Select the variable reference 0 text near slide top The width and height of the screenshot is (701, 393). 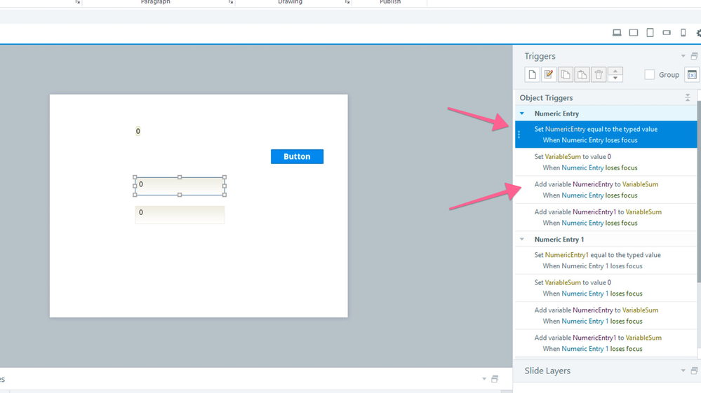click(138, 131)
